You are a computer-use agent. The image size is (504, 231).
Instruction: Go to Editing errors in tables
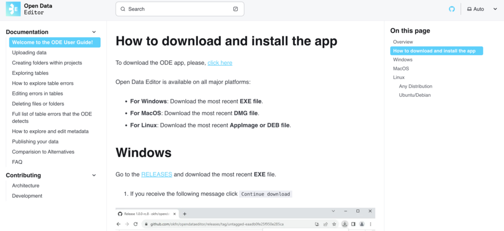click(37, 94)
